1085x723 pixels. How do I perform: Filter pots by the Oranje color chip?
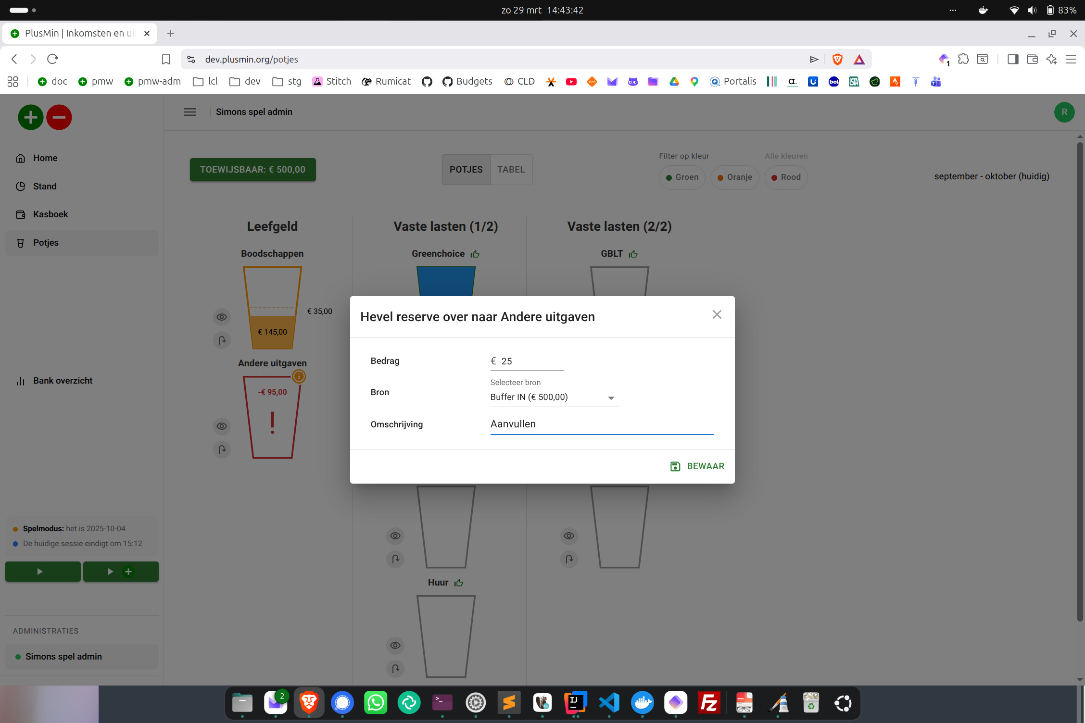734,177
